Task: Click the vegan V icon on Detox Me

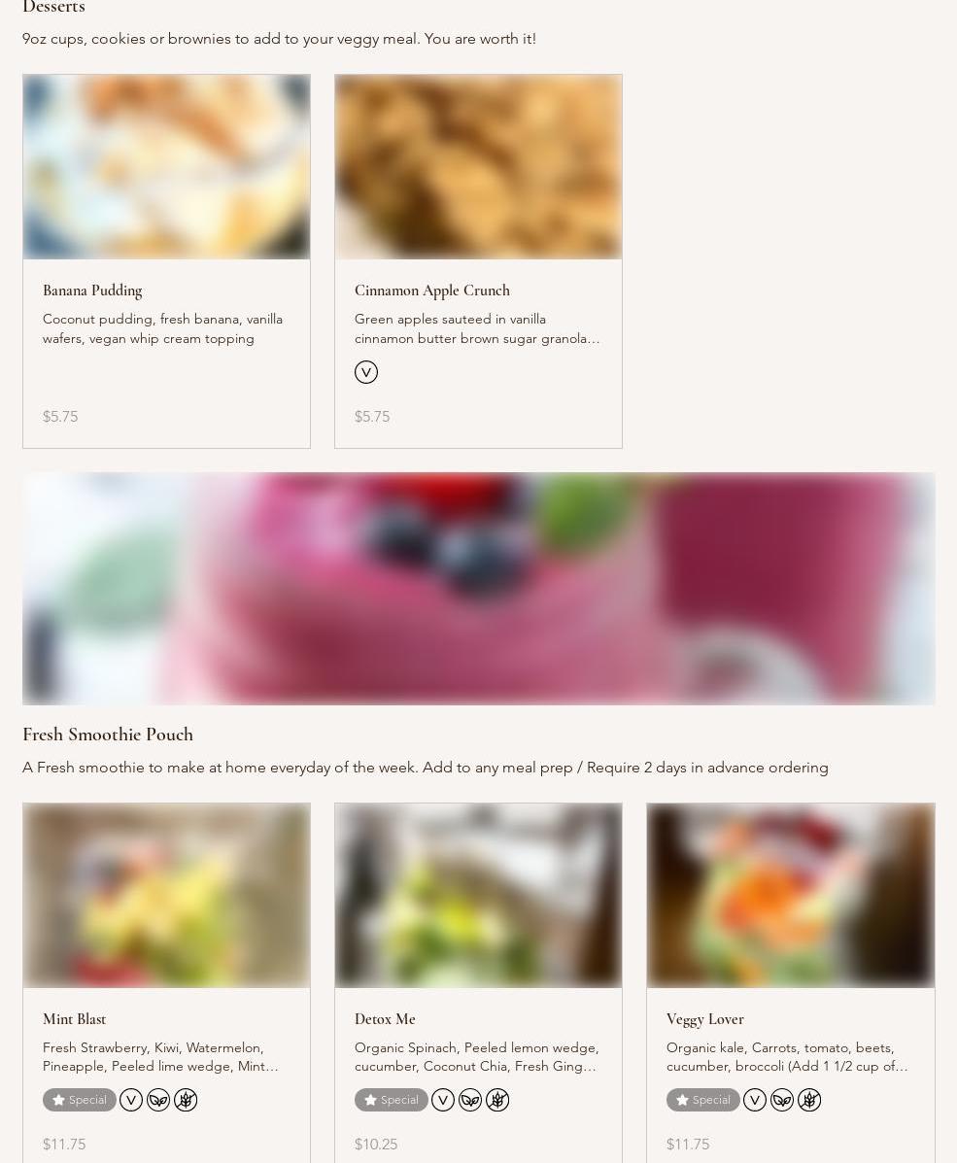Action: coord(443,1100)
